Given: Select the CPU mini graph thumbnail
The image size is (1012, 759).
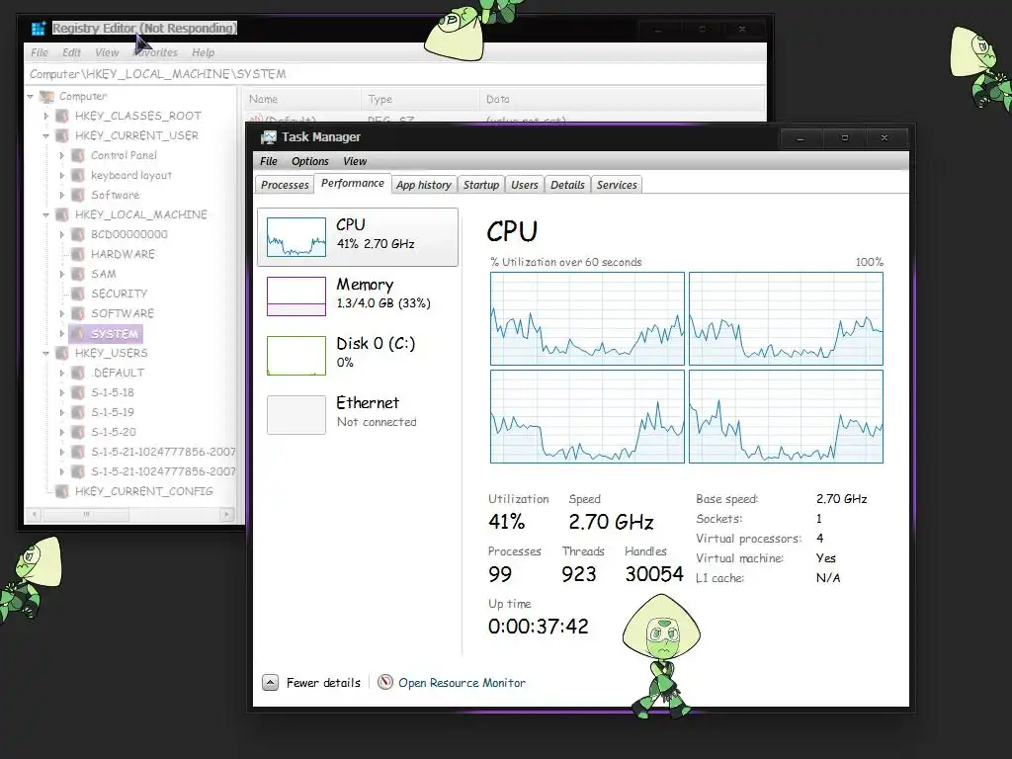Looking at the screenshot, I should pyautogui.click(x=296, y=237).
